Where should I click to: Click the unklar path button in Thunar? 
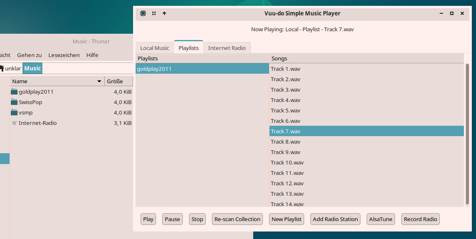tap(10, 68)
